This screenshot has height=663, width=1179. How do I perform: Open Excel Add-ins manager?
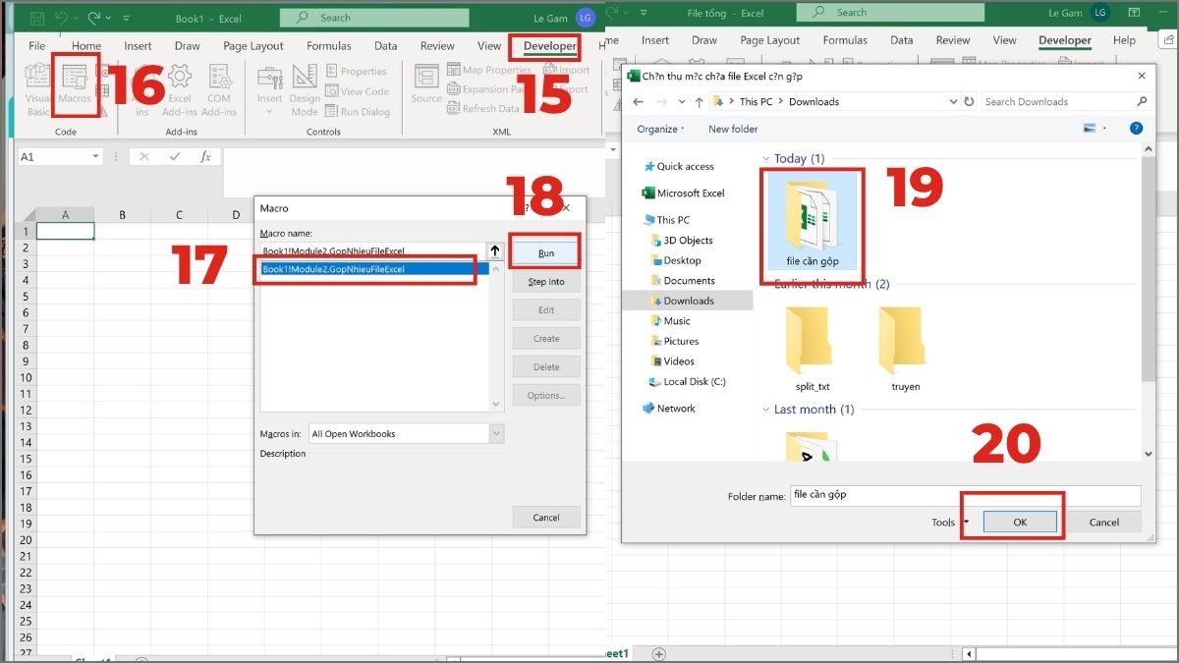coord(180,89)
